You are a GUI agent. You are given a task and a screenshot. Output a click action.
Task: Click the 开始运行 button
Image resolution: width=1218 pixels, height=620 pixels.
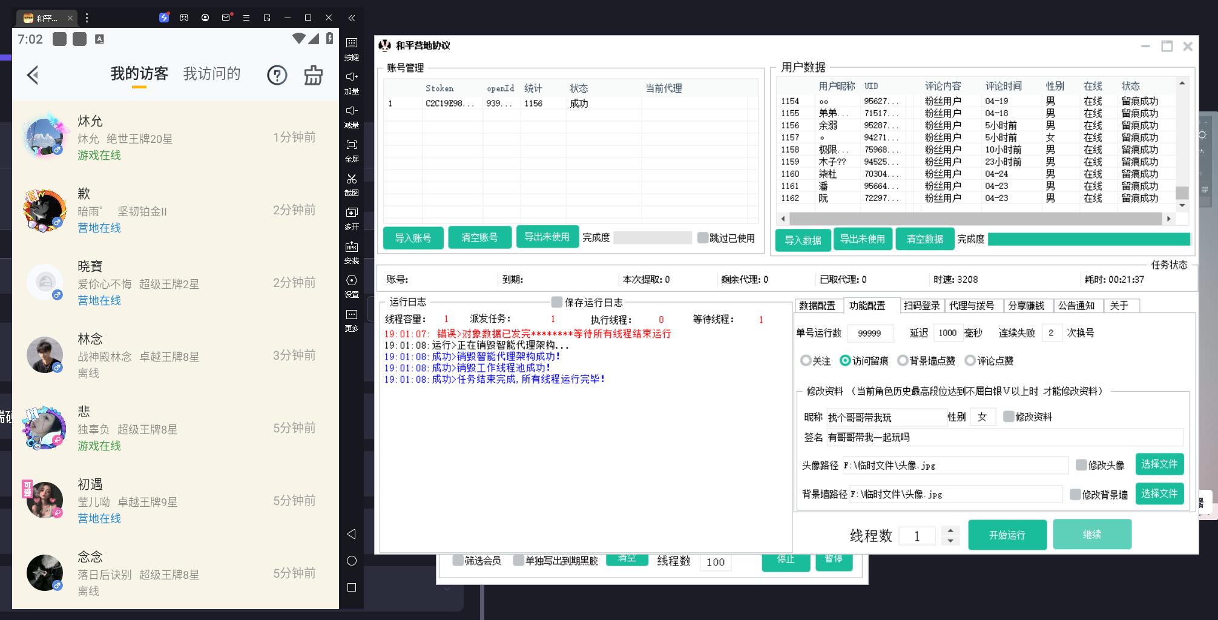pyautogui.click(x=1007, y=535)
